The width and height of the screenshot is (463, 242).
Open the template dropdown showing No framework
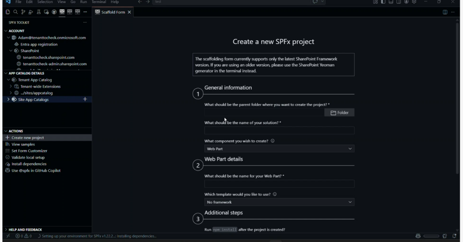click(x=279, y=202)
